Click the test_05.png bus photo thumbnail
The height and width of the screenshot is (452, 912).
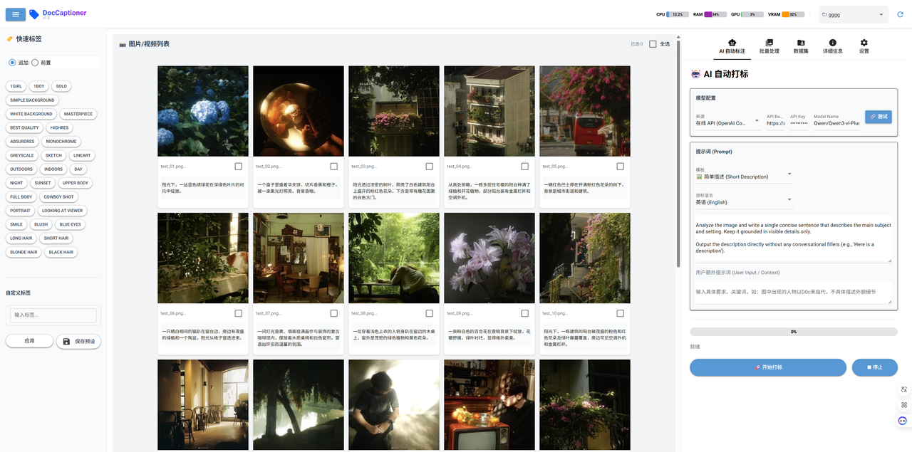pyautogui.click(x=584, y=110)
